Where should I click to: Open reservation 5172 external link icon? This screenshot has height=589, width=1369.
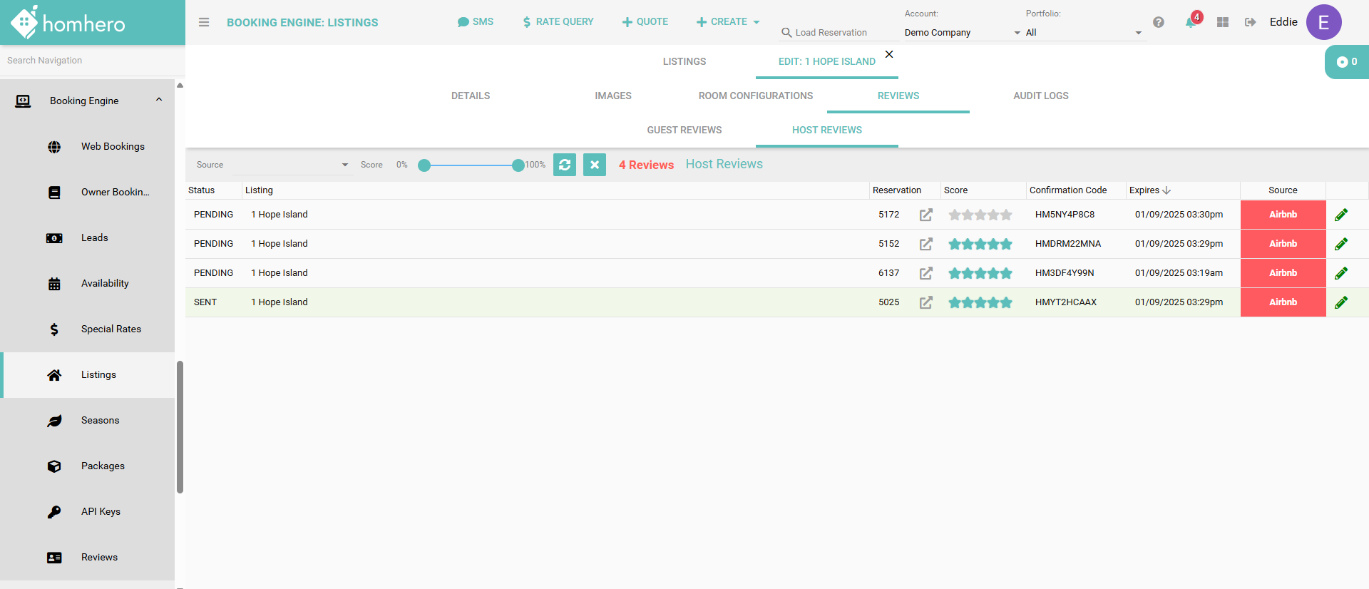(x=926, y=215)
